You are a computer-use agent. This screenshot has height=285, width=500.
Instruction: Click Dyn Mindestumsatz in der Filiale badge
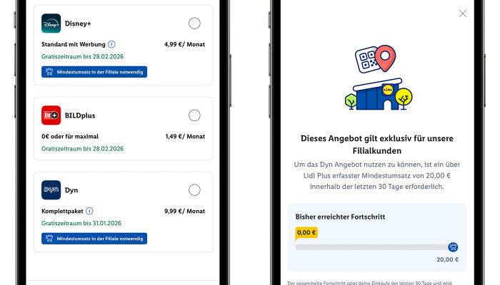coord(94,239)
